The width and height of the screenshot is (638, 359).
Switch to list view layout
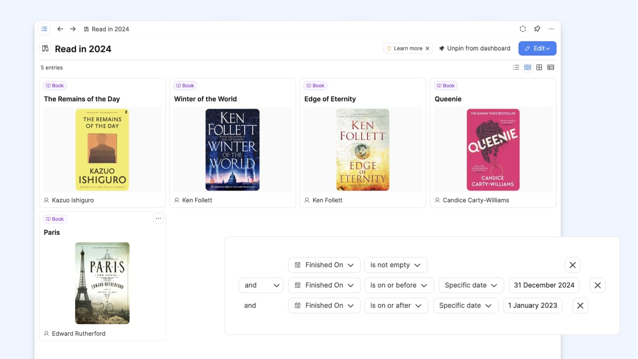(516, 67)
